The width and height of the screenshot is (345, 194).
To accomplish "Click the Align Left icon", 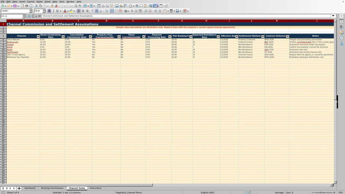I will pyautogui.click(x=79, y=11).
